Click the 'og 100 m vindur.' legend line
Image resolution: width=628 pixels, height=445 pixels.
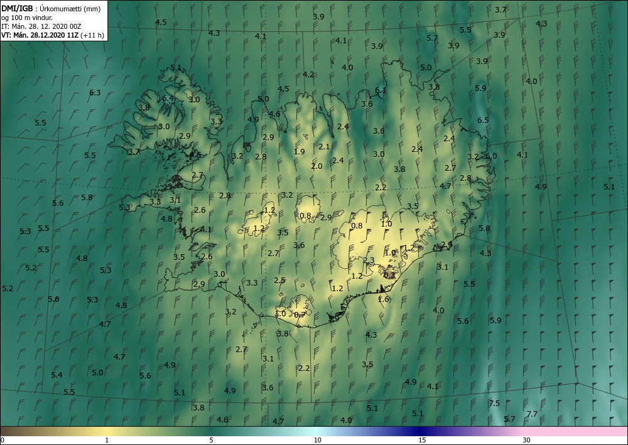pyautogui.click(x=27, y=18)
